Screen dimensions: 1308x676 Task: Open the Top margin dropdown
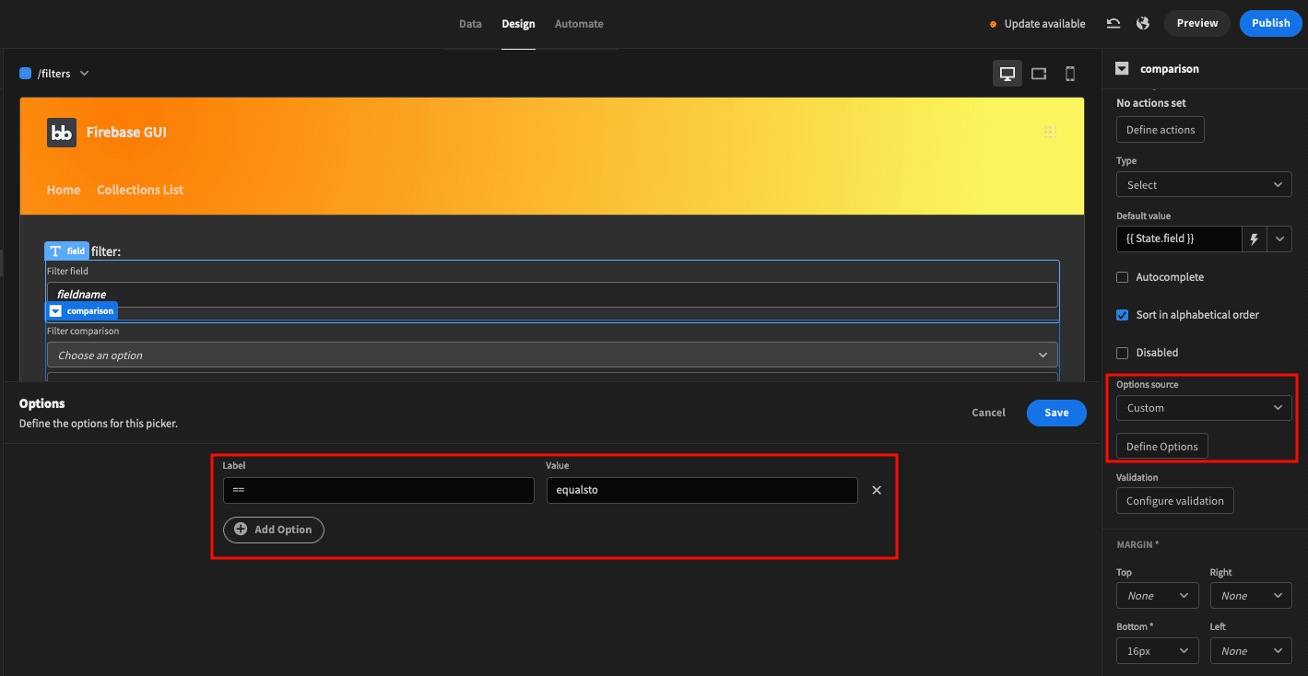pyautogui.click(x=1158, y=596)
